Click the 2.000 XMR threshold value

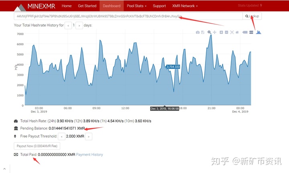pyautogui.click(x=75, y=136)
